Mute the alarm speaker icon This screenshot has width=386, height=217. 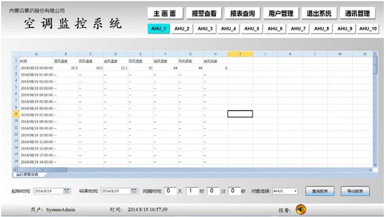(x=301, y=210)
